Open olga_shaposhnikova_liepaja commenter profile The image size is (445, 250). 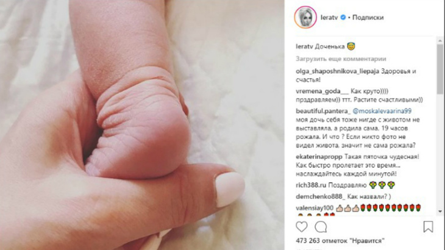click(x=338, y=71)
